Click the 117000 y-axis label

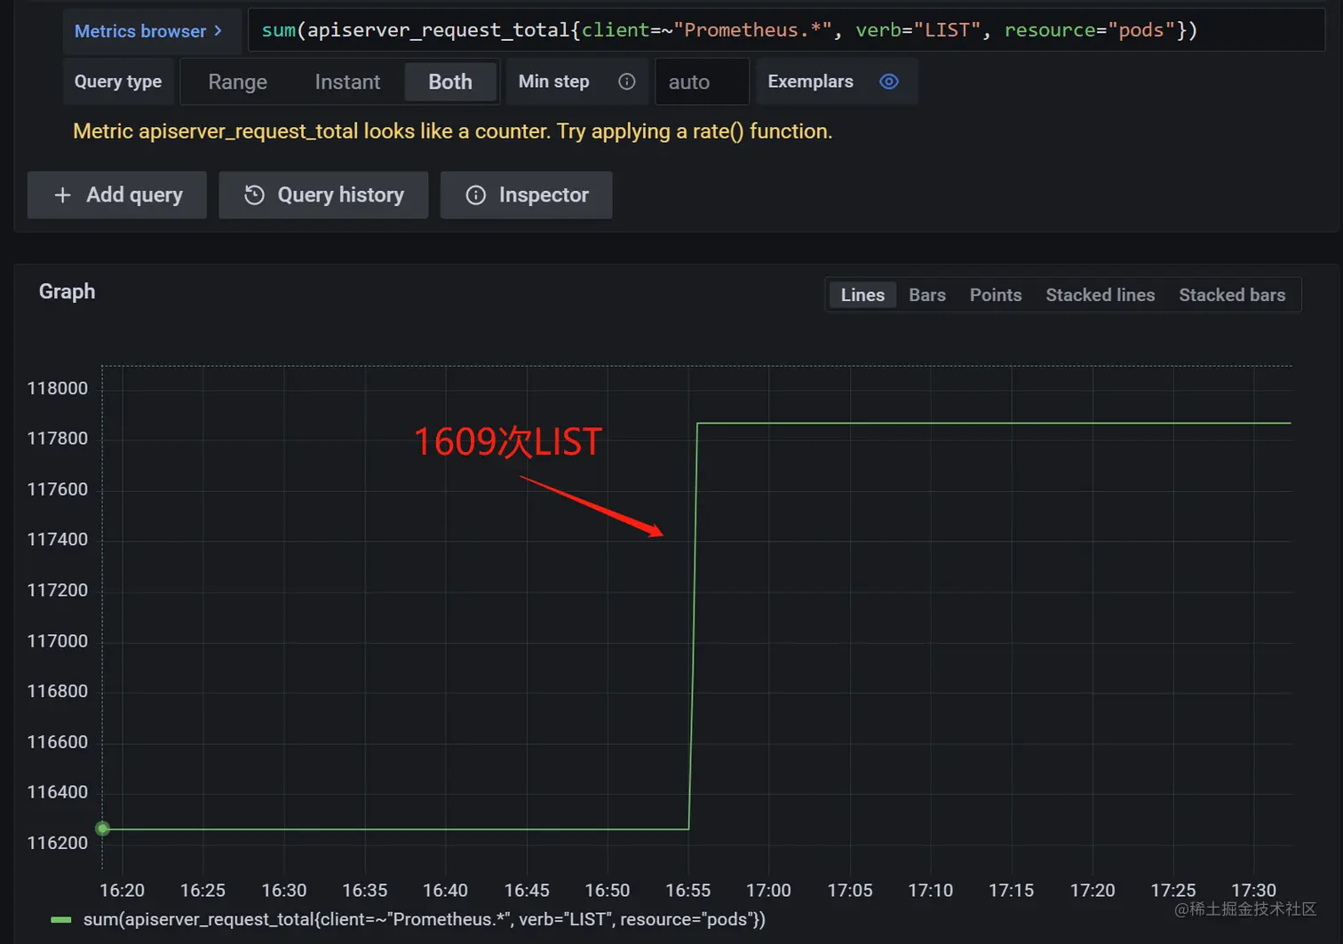pos(58,641)
